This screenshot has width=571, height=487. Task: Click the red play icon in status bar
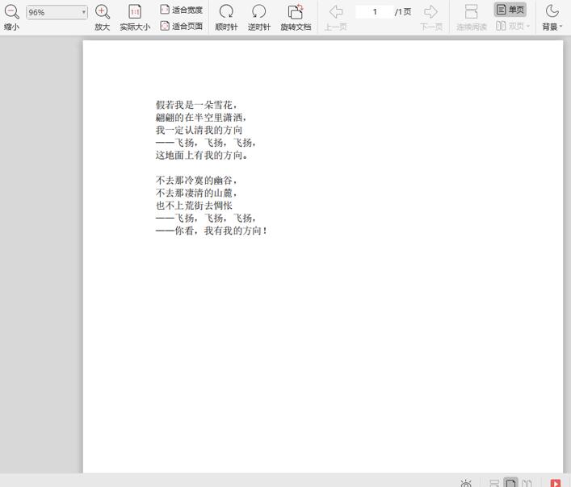click(556, 483)
